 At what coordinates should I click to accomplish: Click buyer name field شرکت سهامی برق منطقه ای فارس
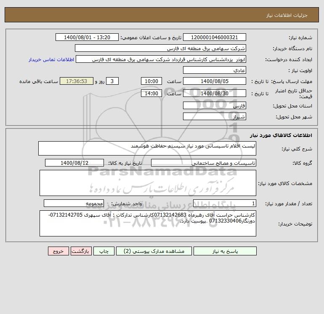click(160, 48)
